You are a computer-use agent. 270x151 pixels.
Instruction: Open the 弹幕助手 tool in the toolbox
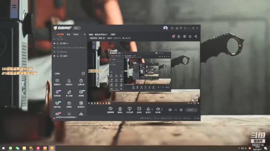click(x=57, y=82)
